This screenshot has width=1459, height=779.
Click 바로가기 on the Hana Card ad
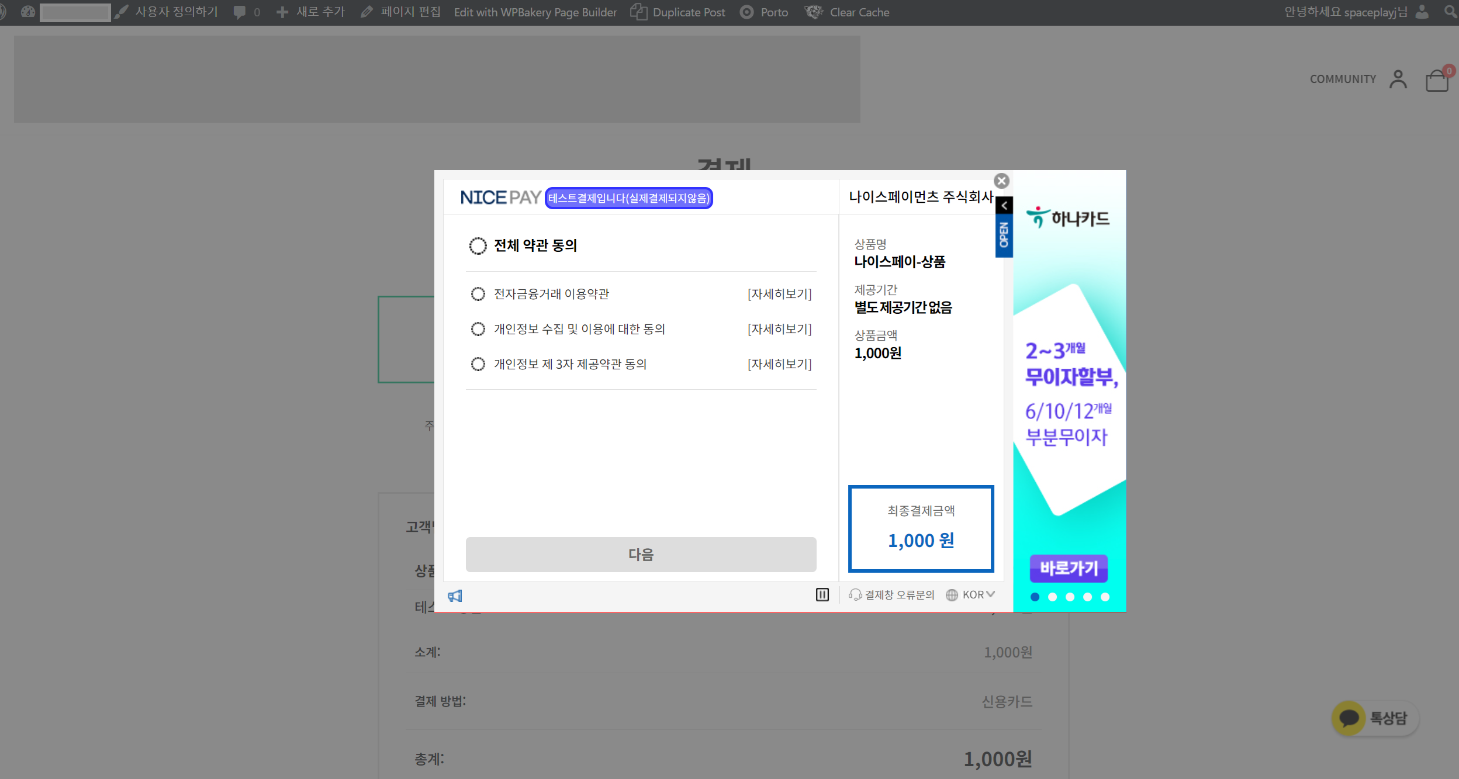pyautogui.click(x=1069, y=568)
